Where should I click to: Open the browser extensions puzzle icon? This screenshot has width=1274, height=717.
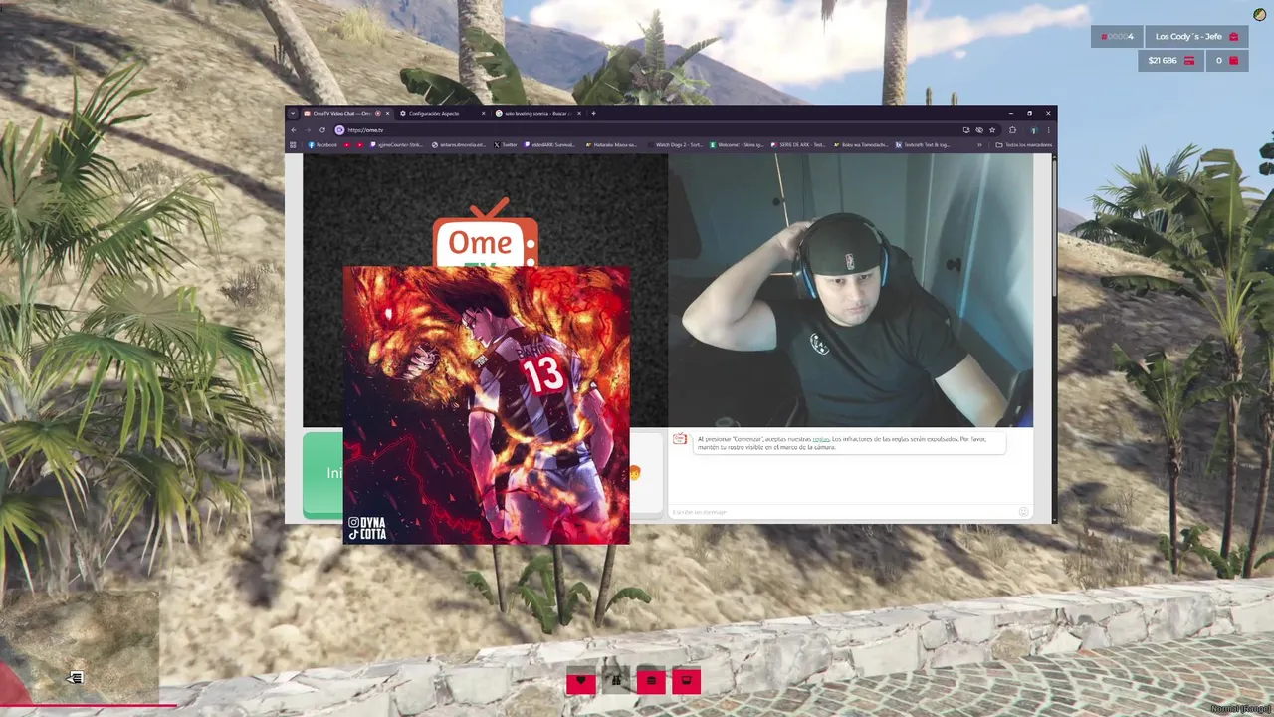point(1012,130)
